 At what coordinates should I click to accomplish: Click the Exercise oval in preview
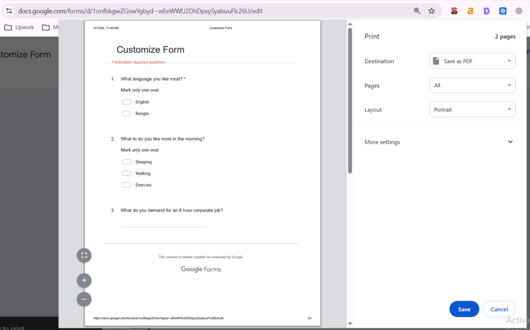click(127, 185)
